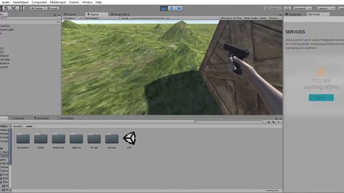Open the Assets menu
Screen dimensions: 344x193
pyautogui.click(x=6, y=2)
